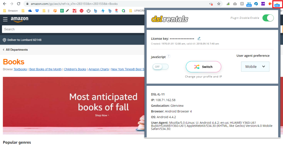Click the pencil bookmark icon

pyautogui.click(x=67, y=11)
